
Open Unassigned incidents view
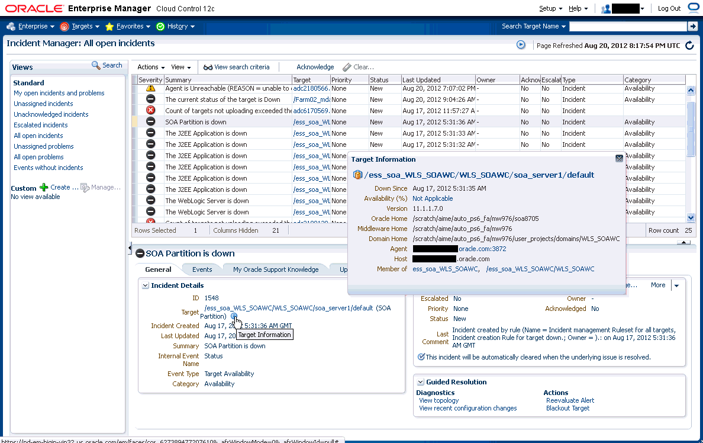click(x=43, y=104)
